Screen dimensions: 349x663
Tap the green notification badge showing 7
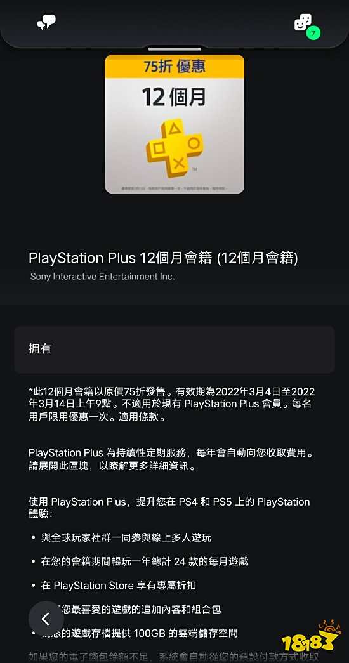[313, 32]
